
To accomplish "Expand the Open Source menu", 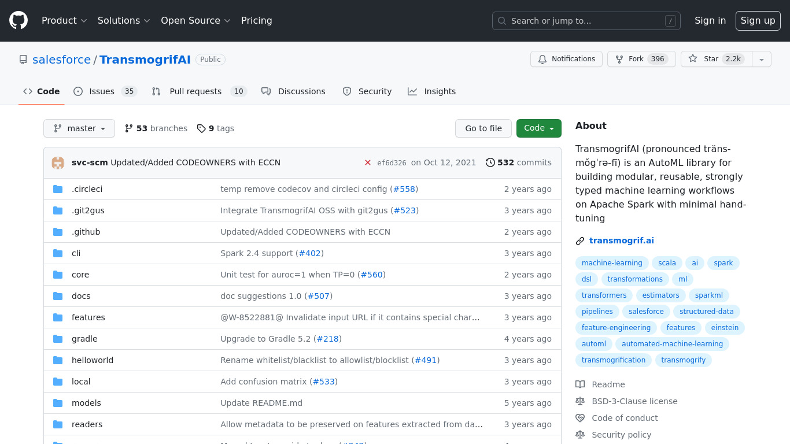I will coord(195,20).
